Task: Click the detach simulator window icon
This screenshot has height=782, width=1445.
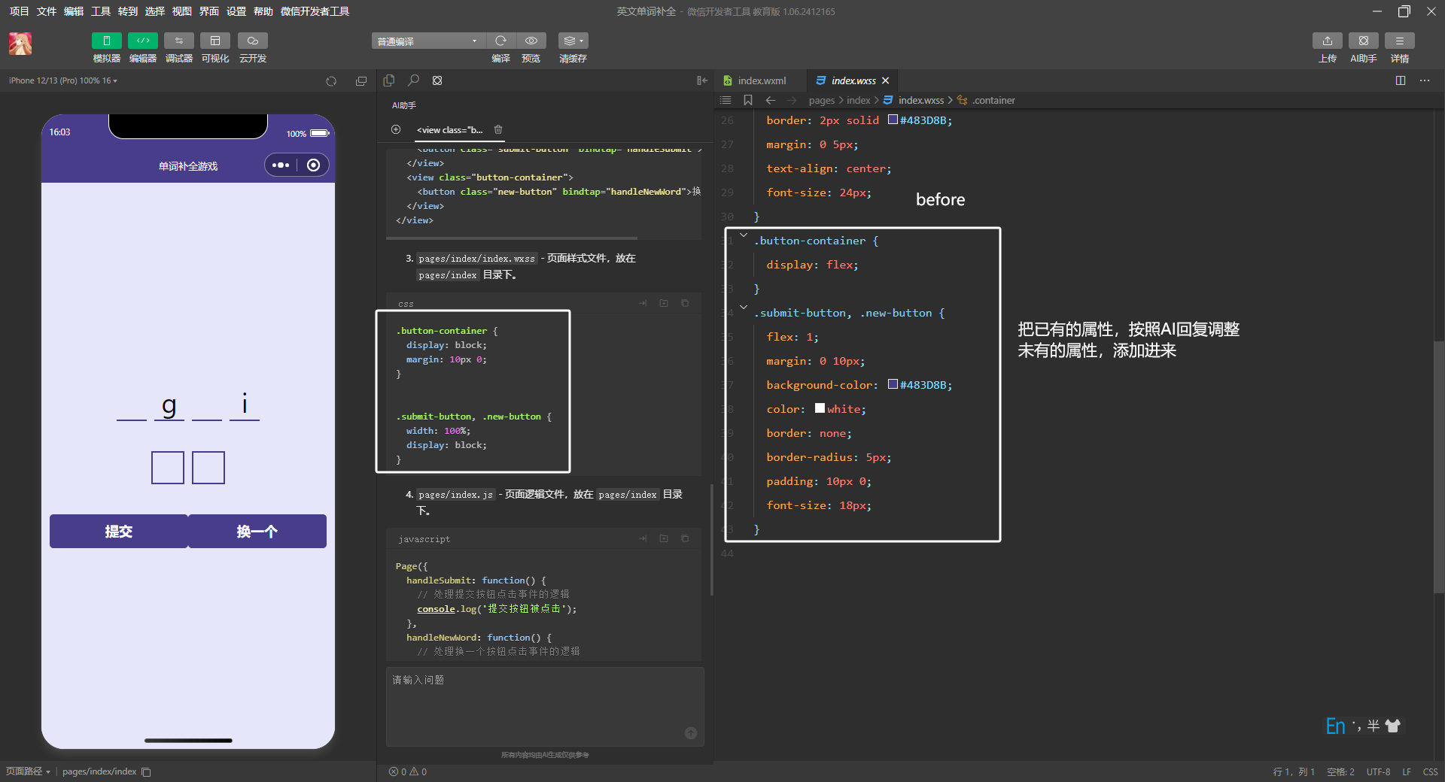Action: point(361,81)
